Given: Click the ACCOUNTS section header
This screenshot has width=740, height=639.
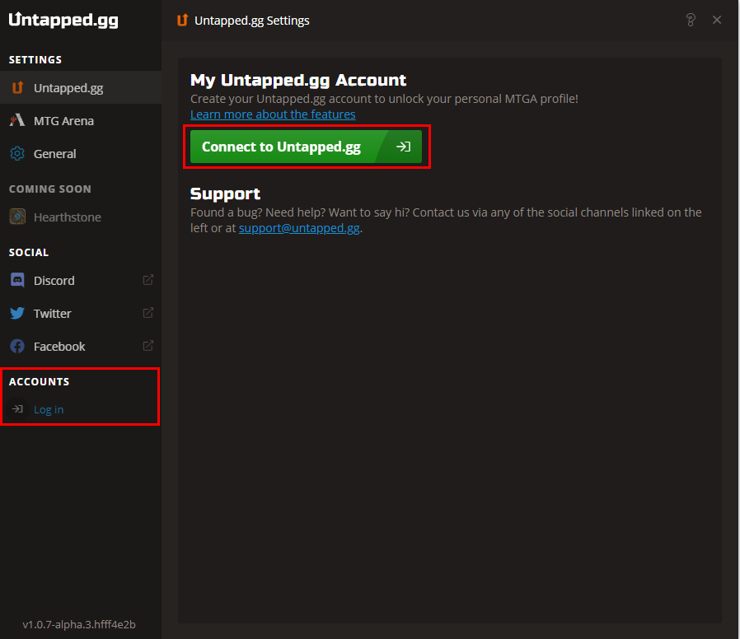Looking at the screenshot, I should click(40, 381).
